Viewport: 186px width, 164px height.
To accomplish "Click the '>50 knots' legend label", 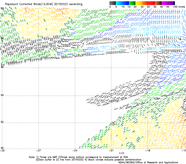I will pos(179,7).
